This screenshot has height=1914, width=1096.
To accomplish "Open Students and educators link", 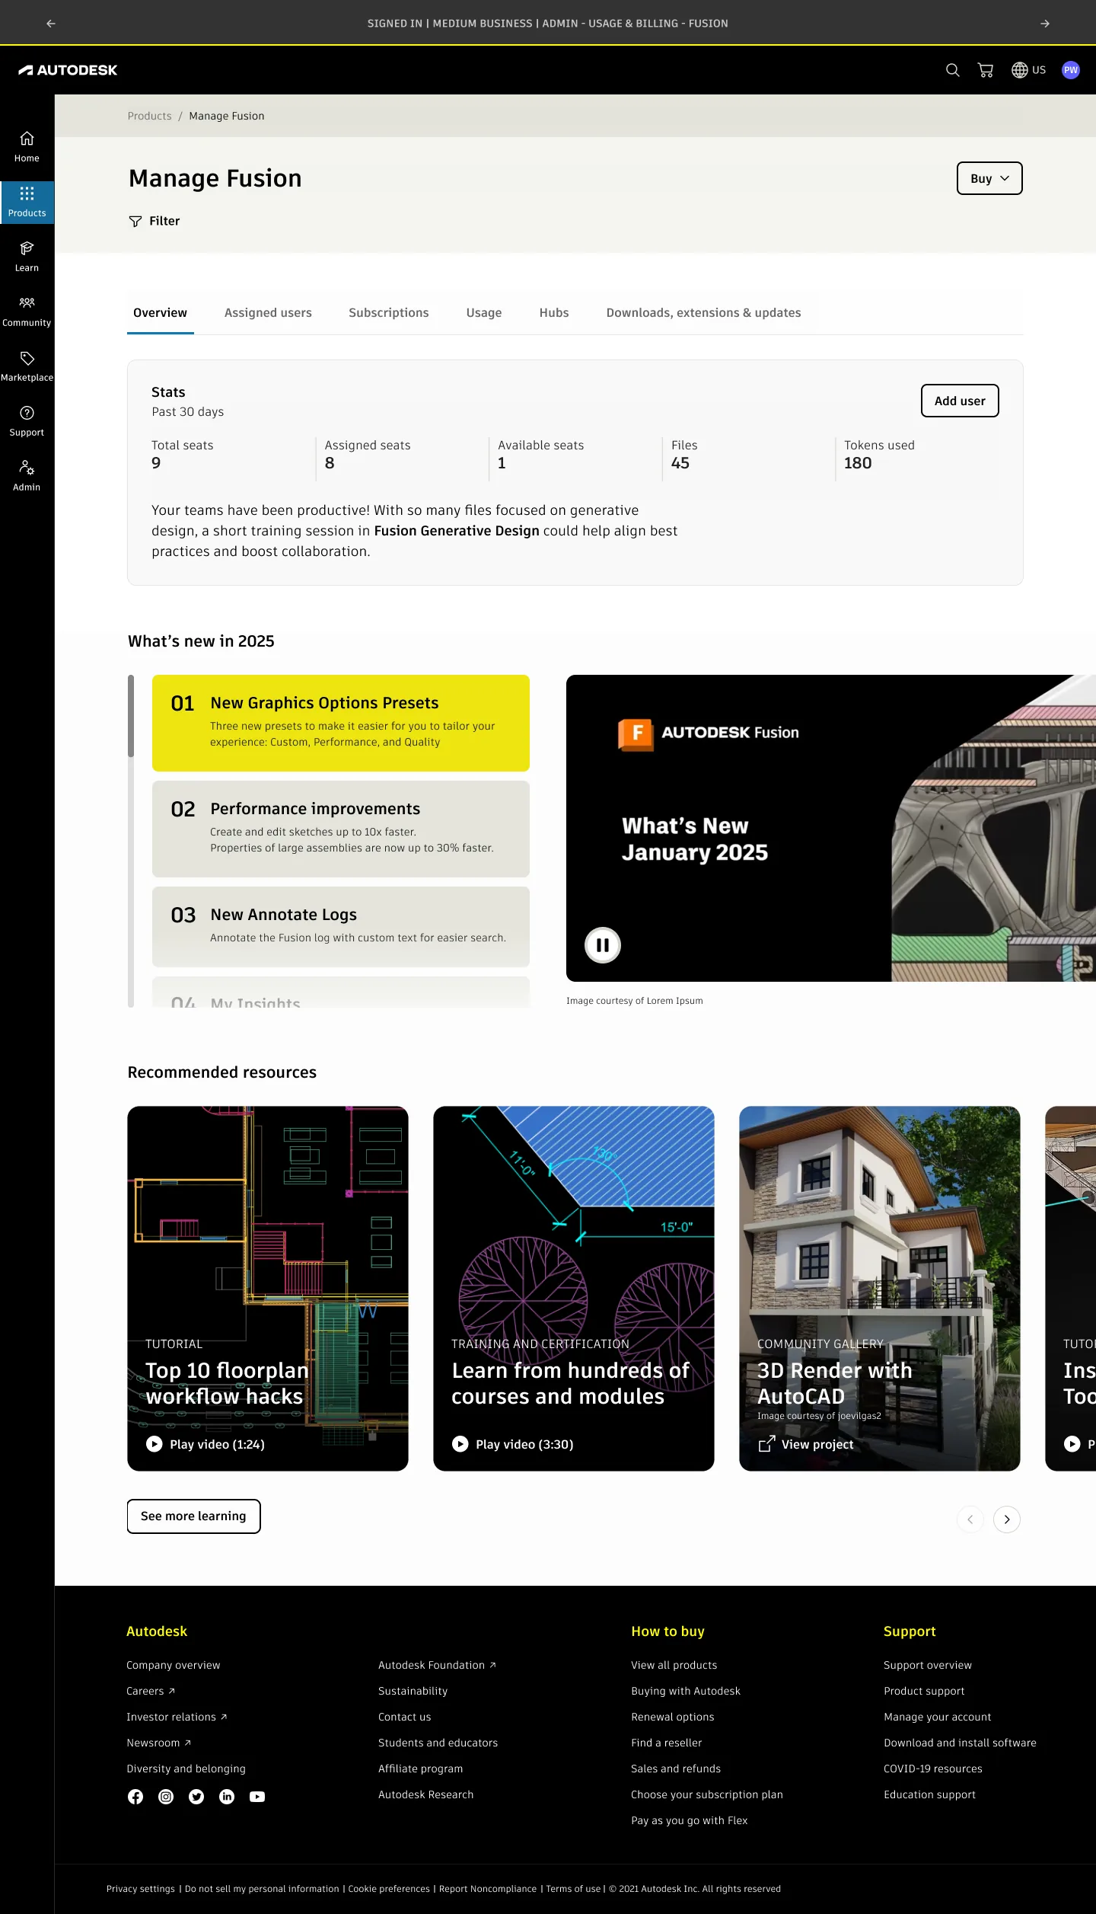I will (438, 1743).
